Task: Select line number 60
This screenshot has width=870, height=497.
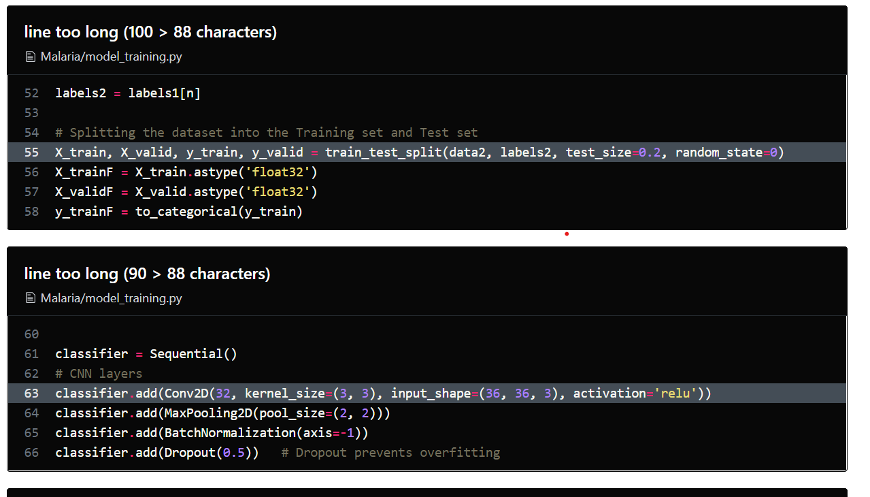Action: coord(31,334)
